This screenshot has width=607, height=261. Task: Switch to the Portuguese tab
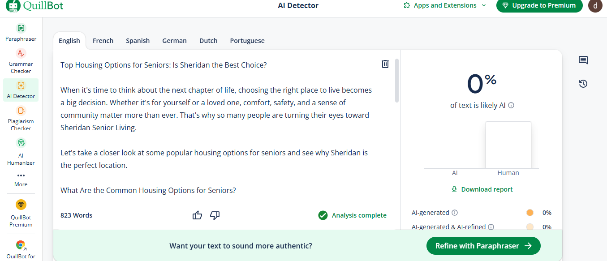tap(247, 41)
